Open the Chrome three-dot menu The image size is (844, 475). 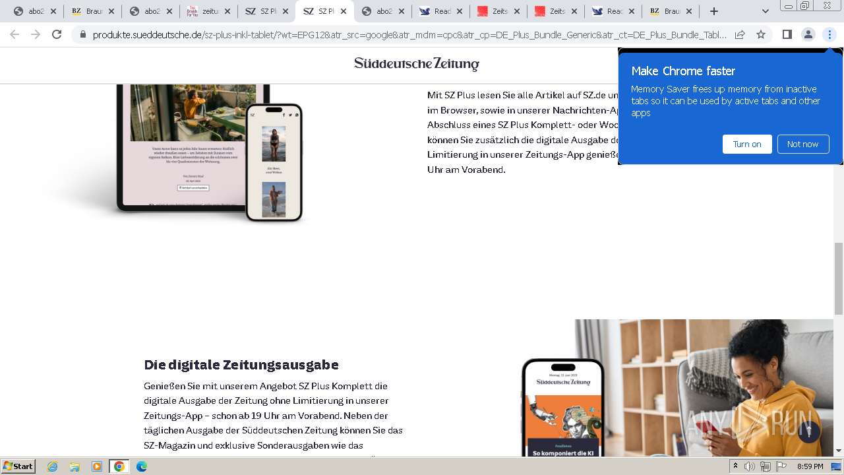(829, 34)
